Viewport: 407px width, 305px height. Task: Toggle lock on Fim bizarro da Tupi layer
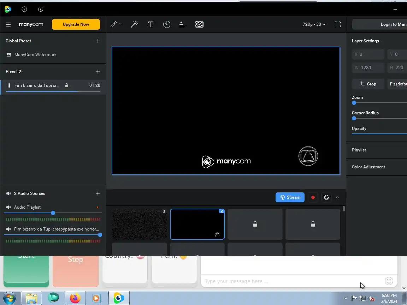point(67,85)
